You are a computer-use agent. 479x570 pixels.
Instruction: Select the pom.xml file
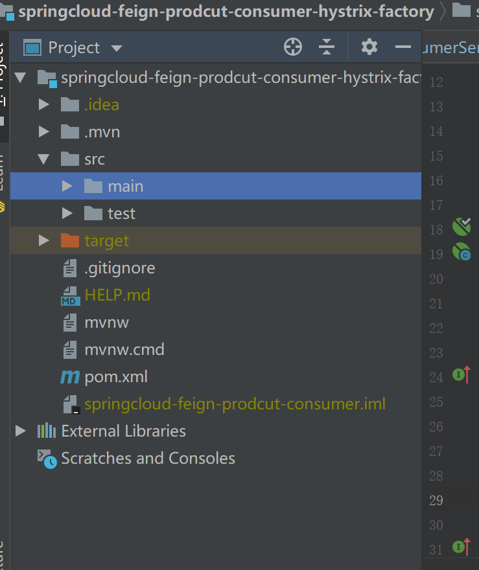point(115,377)
